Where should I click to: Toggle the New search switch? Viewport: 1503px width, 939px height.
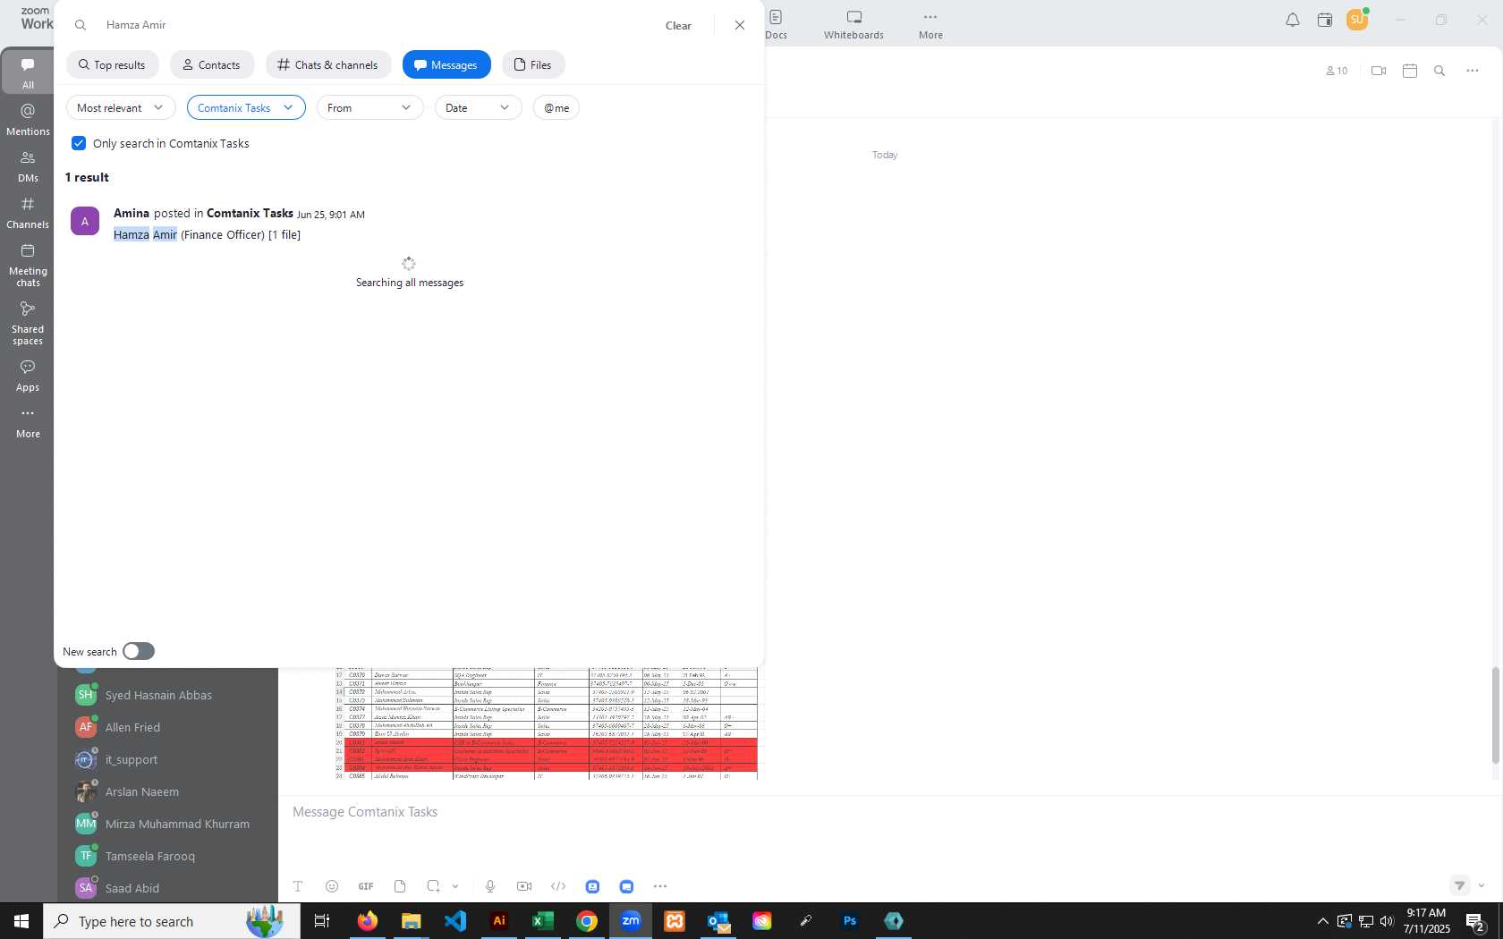tap(139, 651)
